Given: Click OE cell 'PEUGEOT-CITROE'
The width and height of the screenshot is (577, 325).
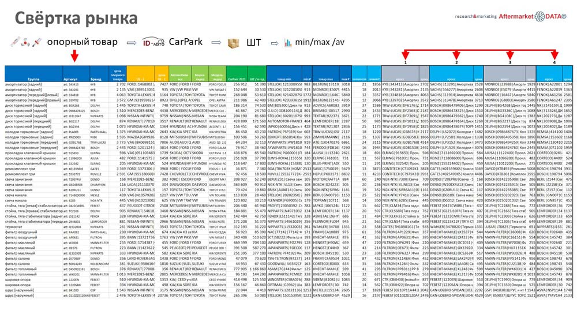Looking at the screenshot, I should pos(141,206).
